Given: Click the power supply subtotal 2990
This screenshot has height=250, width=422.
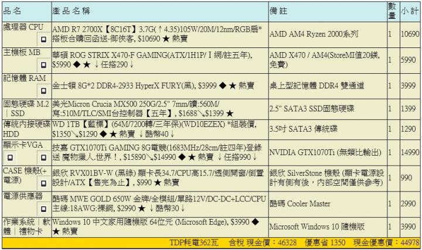Looking at the screenshot, I should coord(409,204).
